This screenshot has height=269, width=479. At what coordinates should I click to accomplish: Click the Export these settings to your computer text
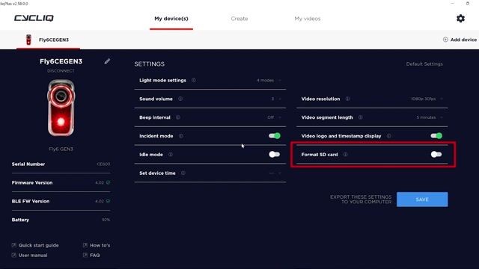pyautogui.click(x=361, y=200)
